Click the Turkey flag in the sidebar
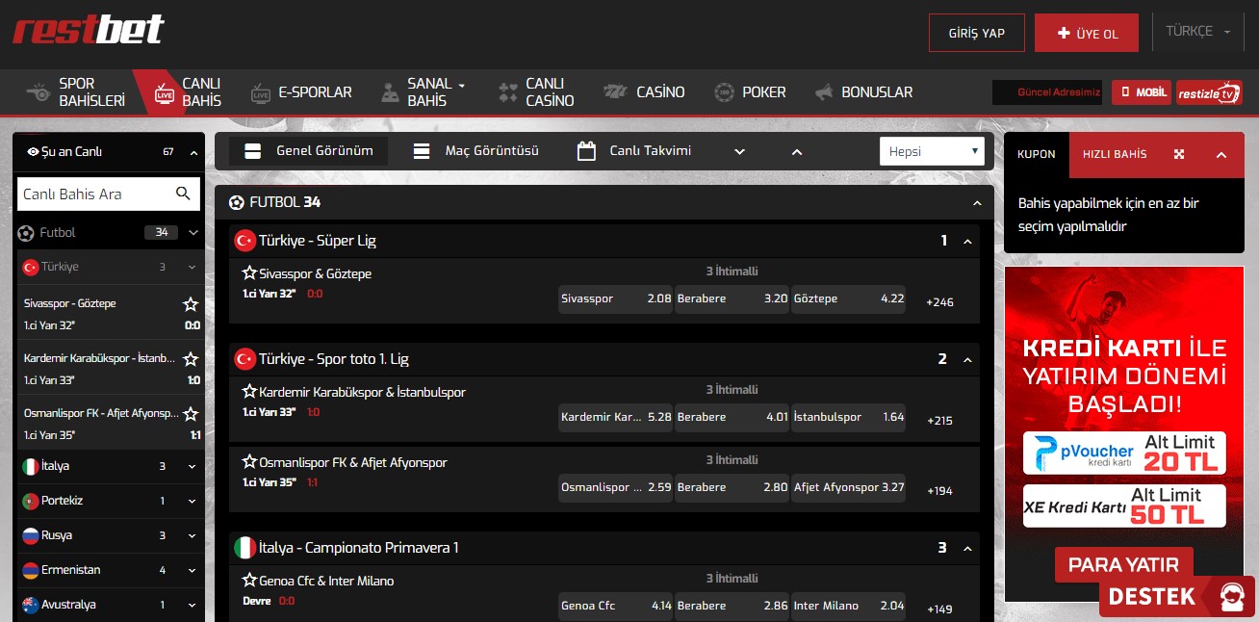Screen dimensions: 1259x622 [x=31, y=267]
